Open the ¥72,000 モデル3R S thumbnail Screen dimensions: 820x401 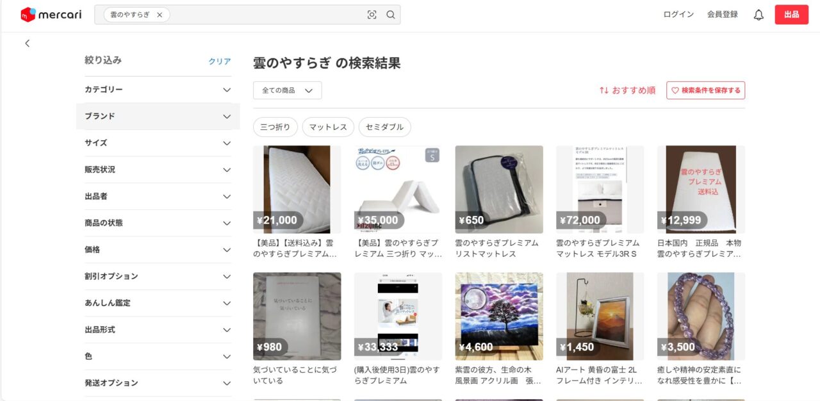[x=600, y=190]
